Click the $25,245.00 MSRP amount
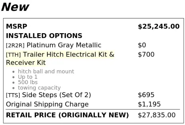Image resolution: width=185 pixels, height=125 pixels. click(159, 26)
